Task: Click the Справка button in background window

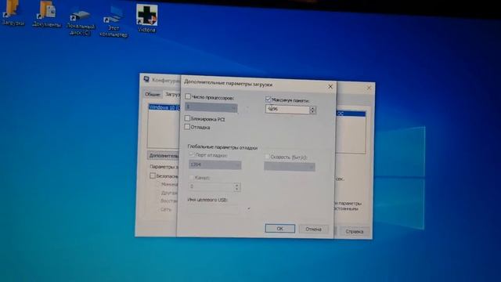Action: point(355,232)
